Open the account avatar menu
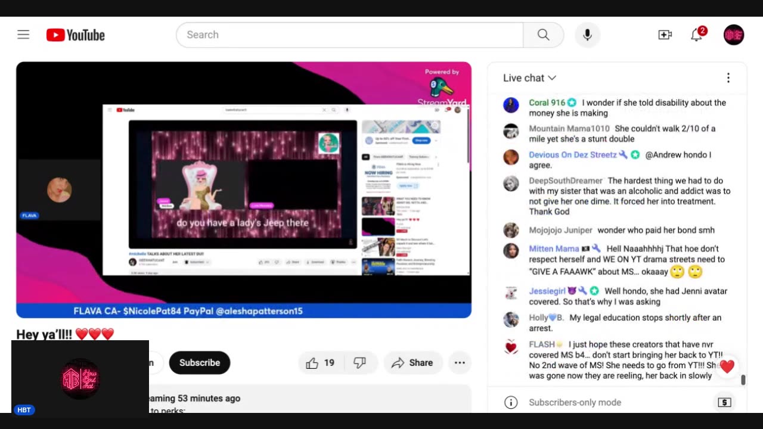This screenshot has height=429, width=763. click(734, 35)
